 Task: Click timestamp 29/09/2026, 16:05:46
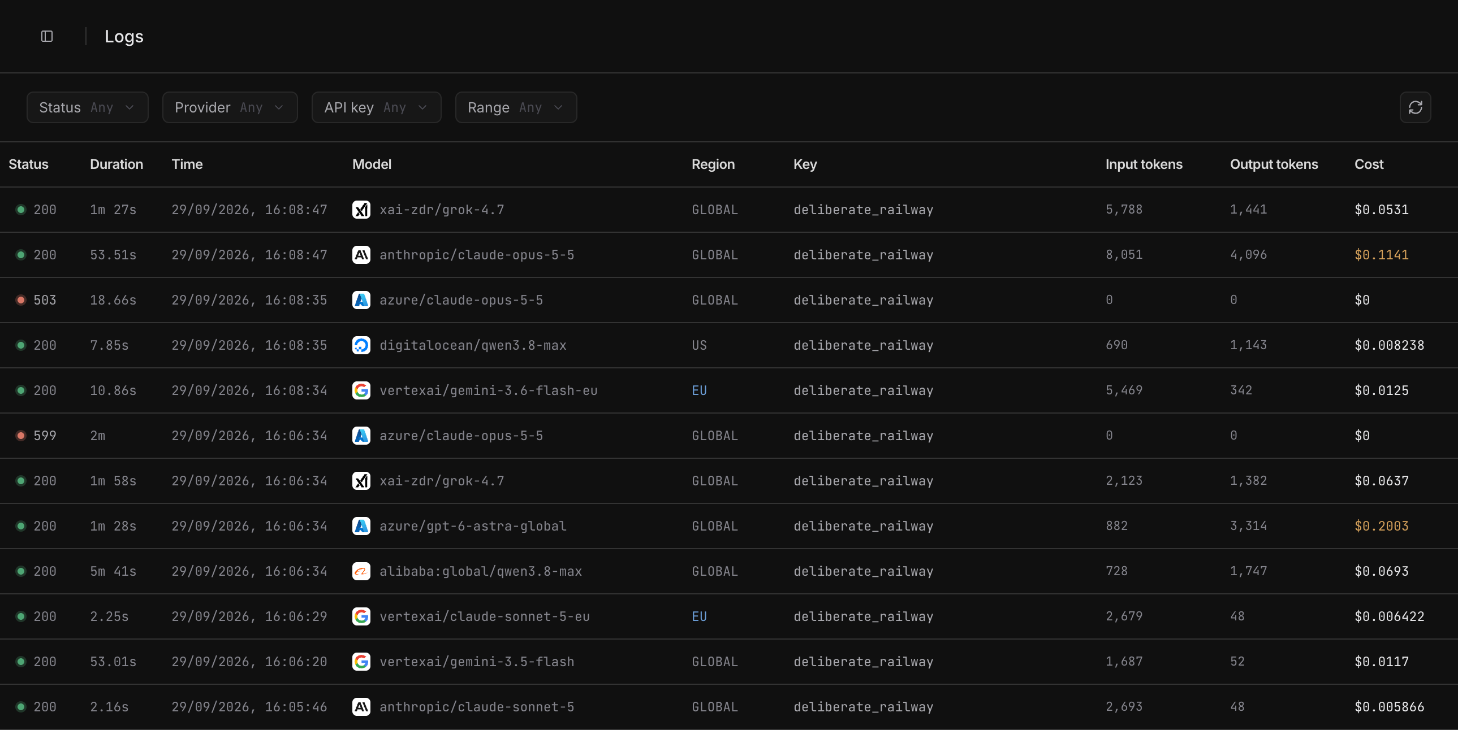click(249, 707)
